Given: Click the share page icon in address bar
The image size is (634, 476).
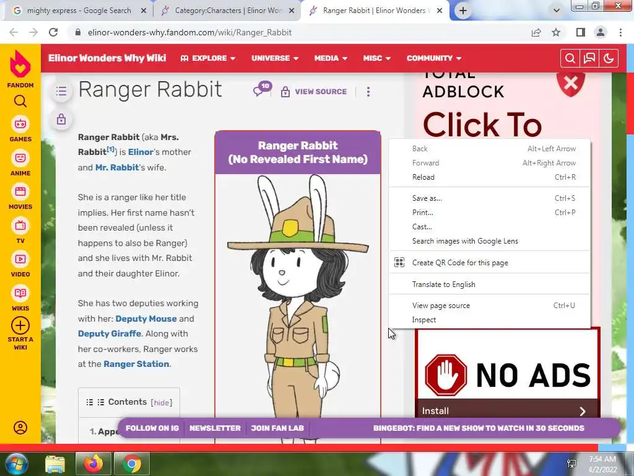Looking at the screenshot, I should (536, 32).
